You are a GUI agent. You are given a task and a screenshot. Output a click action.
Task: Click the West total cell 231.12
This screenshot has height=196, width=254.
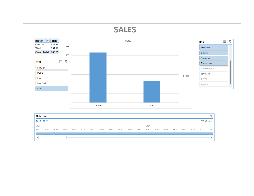point(55,48)
